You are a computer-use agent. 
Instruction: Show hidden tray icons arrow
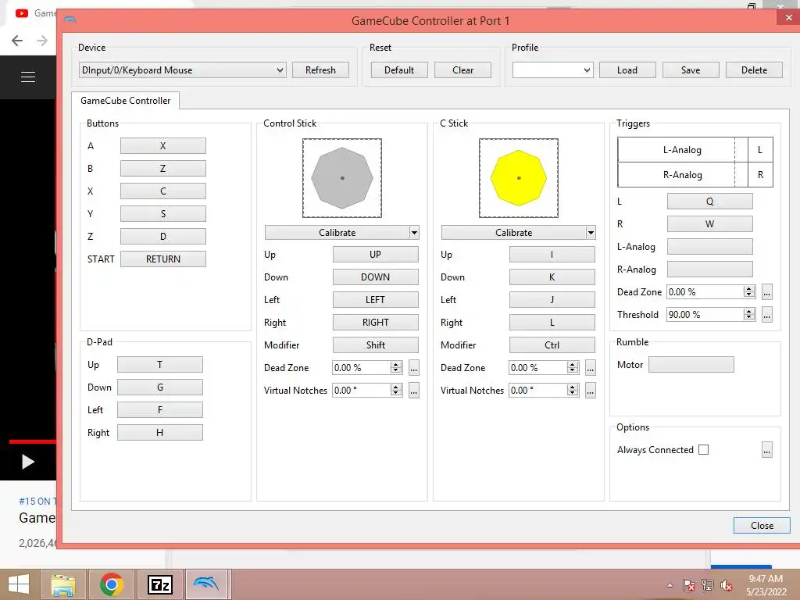(x=670, y=586)
